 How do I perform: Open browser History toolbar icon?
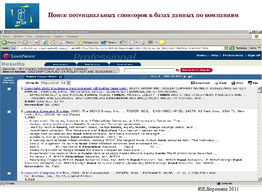[x=123, y=42]
